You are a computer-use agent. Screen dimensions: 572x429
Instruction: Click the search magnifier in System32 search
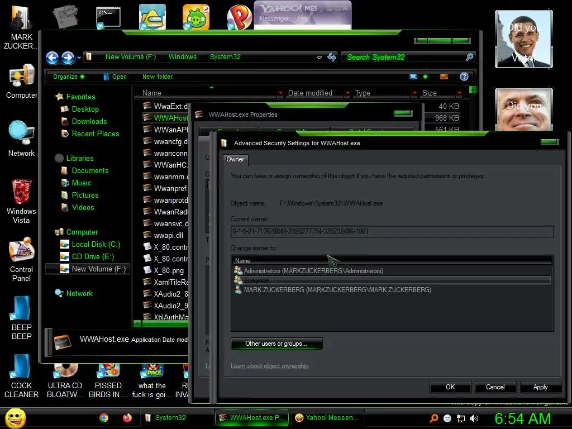(469, 57)
